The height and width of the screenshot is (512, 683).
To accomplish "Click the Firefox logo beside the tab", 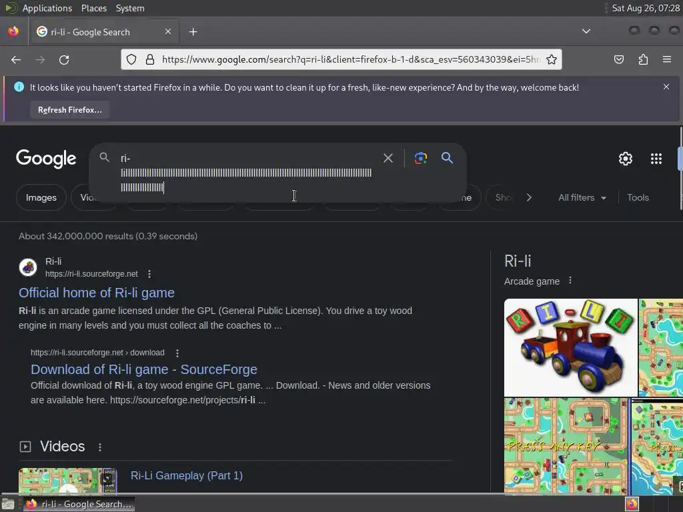I will pyautogui.click(x=13, y=31).
